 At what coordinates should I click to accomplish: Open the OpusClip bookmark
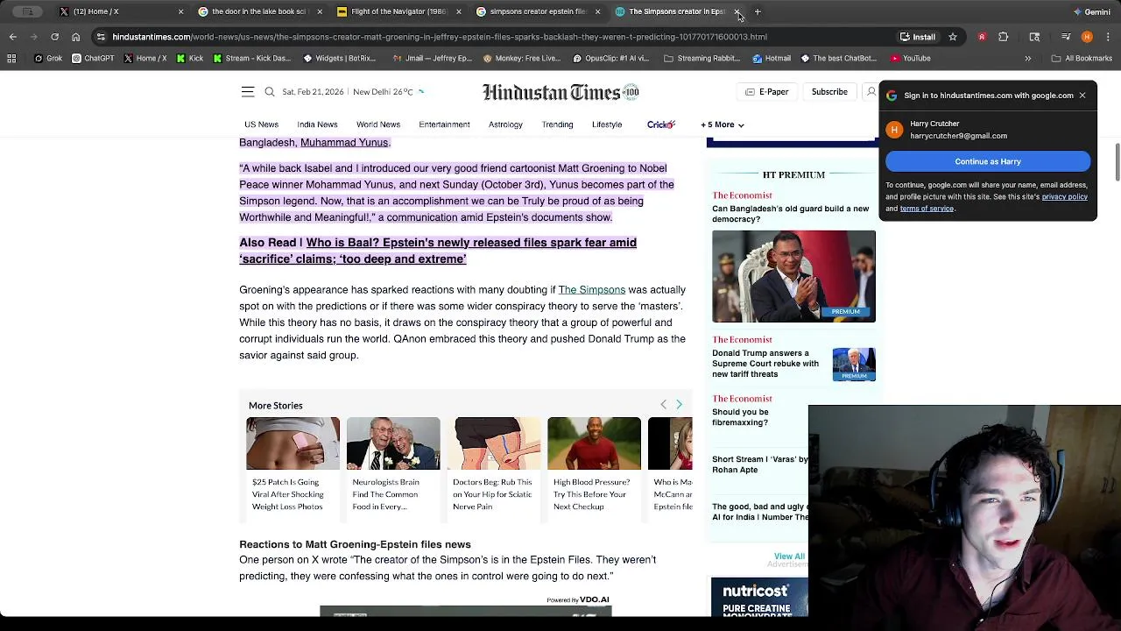(610, 59)
